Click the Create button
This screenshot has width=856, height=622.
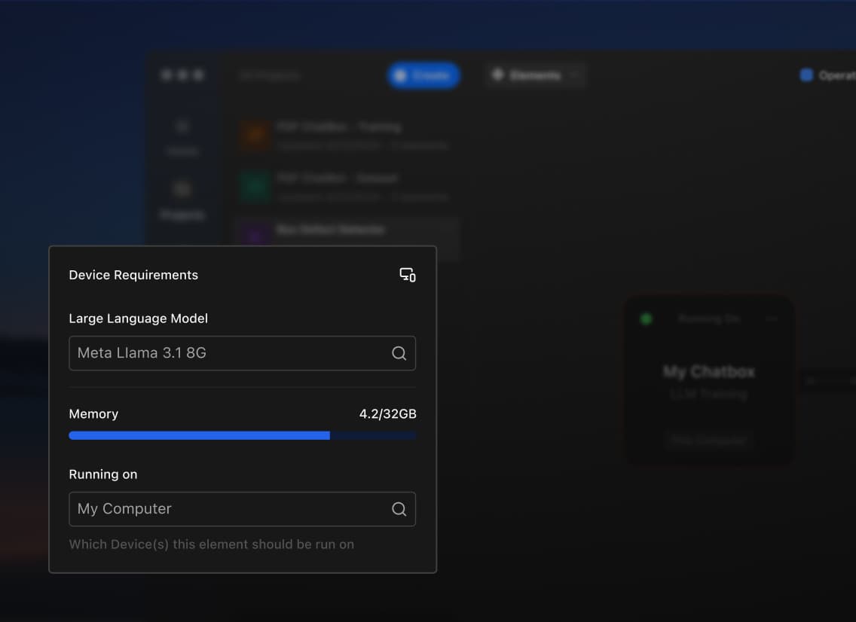423,75
